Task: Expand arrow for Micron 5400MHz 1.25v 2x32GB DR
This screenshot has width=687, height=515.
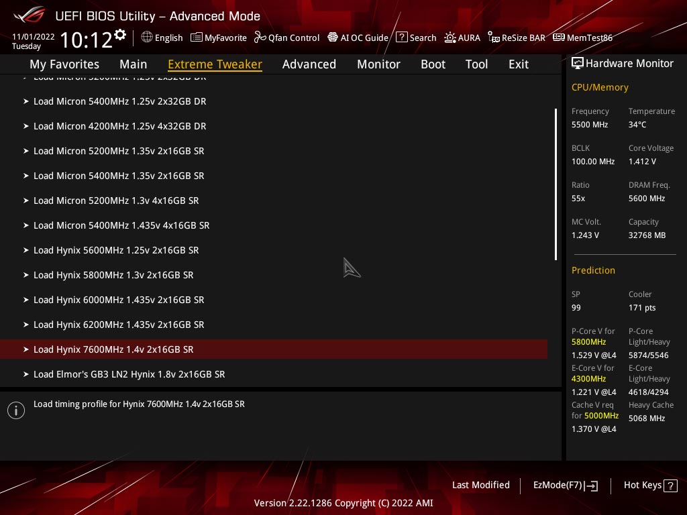Action: coord(26,101)
